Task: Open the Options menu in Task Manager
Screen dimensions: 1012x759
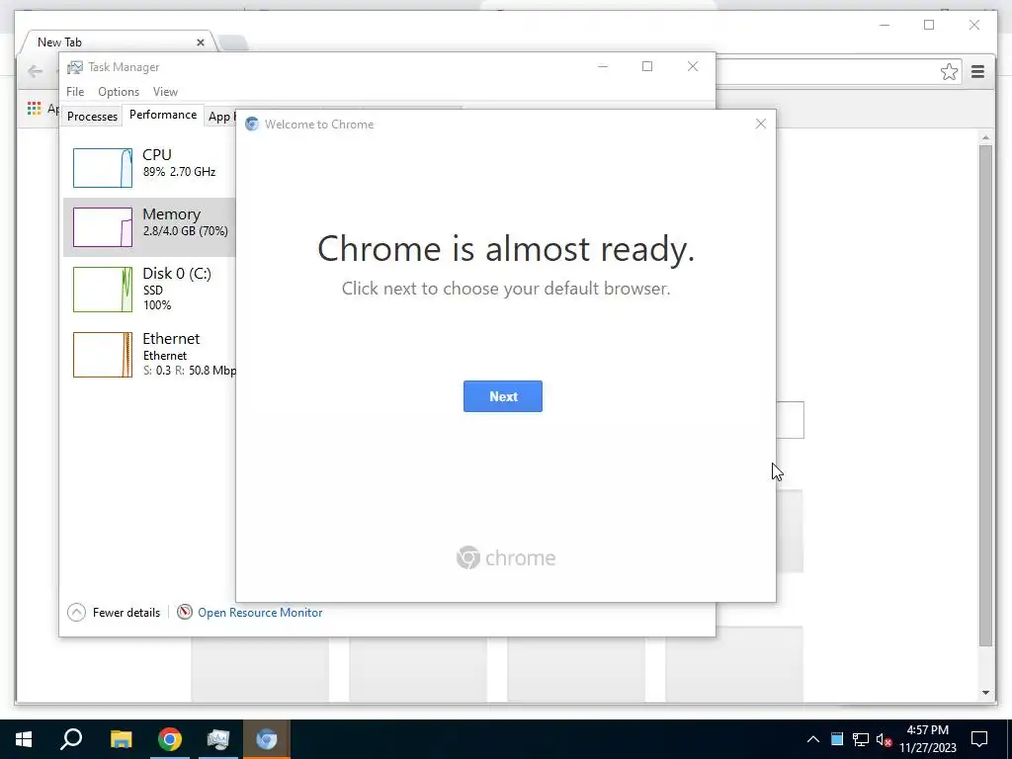Action: coord(119,92)
